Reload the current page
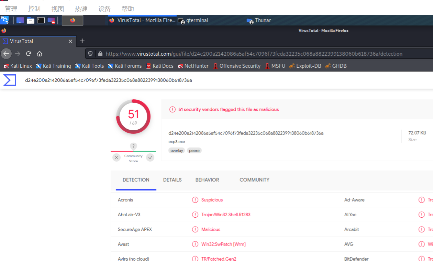This screenshot has width=433, height=261. (x=29, y=54)
